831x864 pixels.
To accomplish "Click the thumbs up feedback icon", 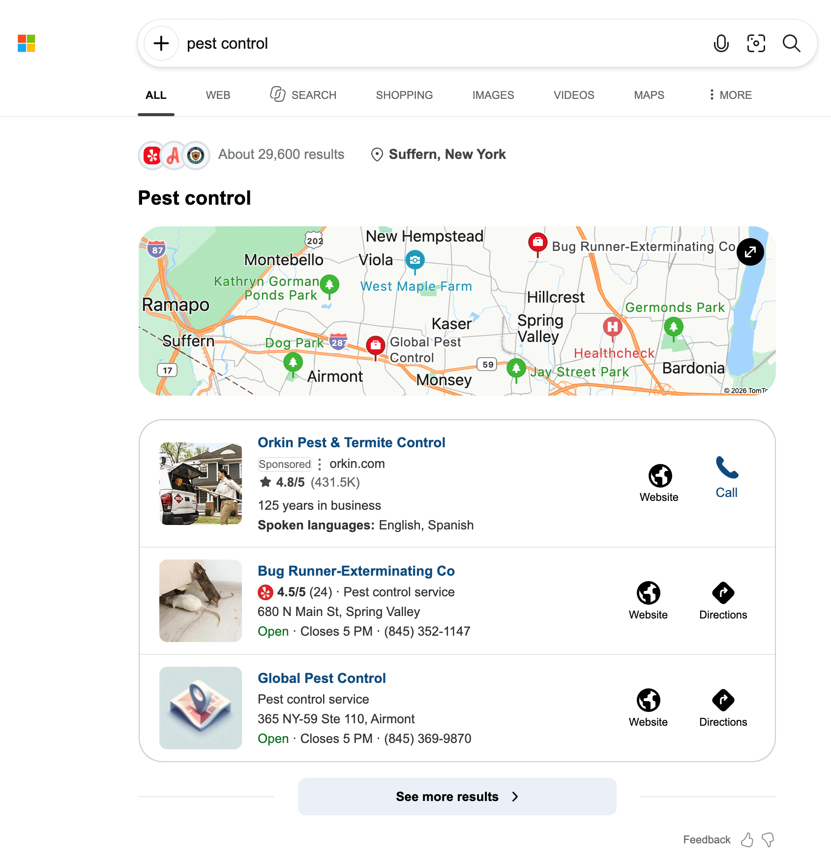I will (747, 839).
